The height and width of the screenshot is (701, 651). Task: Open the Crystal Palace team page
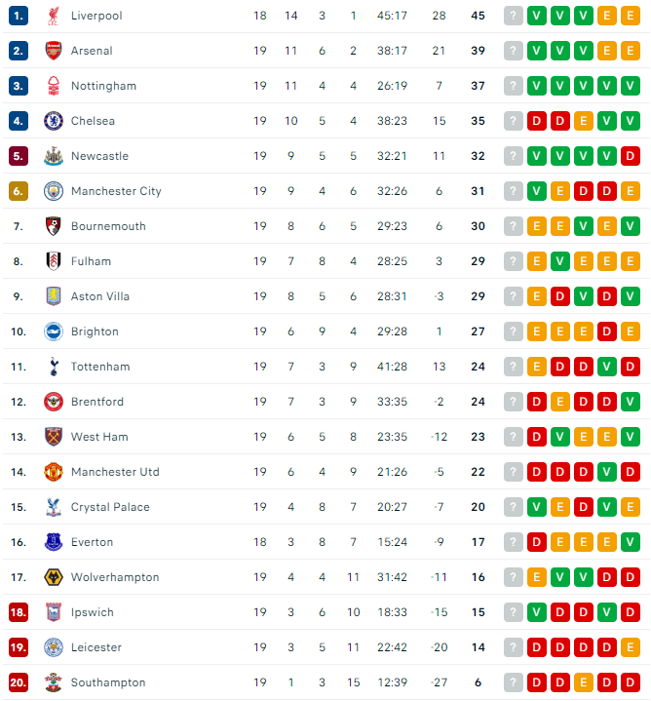[110, 507]
